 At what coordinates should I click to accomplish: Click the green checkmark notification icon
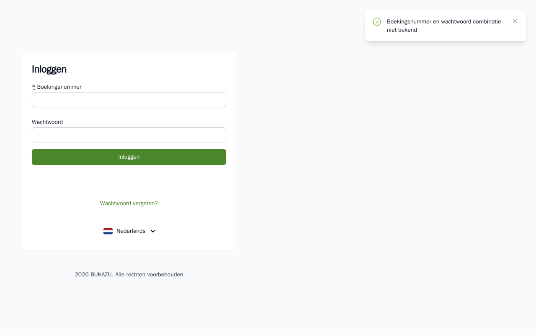click(377, 22)
